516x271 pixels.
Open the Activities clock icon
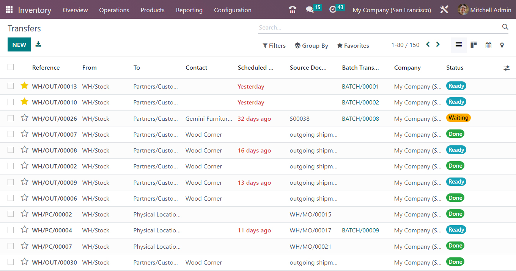(x=334, y=9)
